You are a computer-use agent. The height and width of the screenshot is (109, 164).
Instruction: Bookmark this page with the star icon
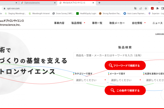point(146,8)
